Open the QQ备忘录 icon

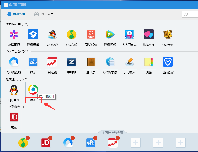click(x=110, y=62)
